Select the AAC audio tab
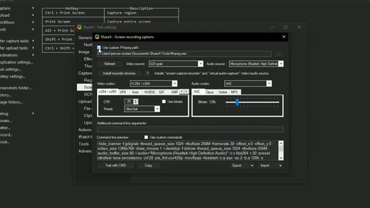Image resolution: width=370 pixels, height=208 pixels. coord(197,92)
